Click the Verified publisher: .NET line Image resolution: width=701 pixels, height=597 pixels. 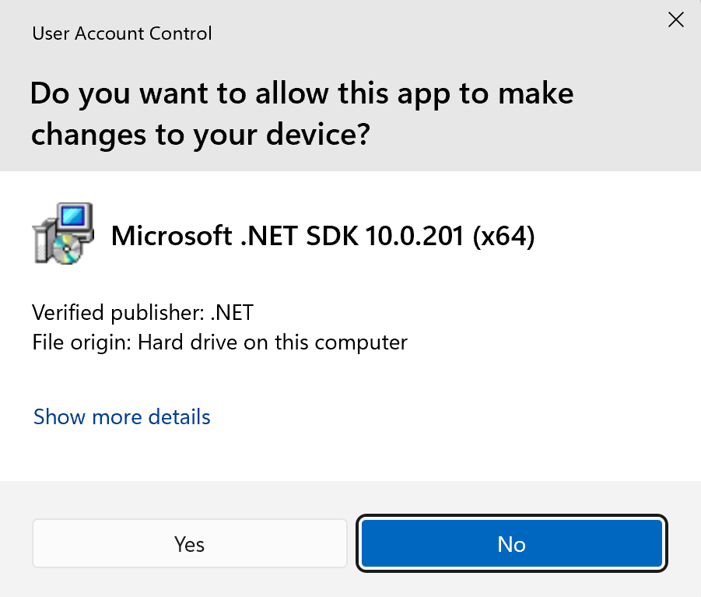(142, 312)
